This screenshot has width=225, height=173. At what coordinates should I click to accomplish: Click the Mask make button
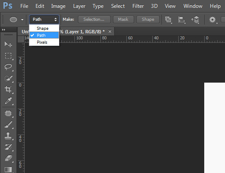pos(123,19)
